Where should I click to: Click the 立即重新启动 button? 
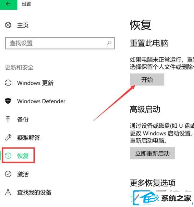click(152, 153)
